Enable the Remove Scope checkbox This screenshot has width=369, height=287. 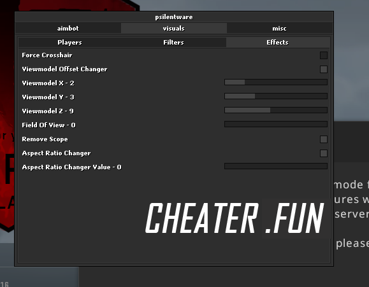(324, 139)
